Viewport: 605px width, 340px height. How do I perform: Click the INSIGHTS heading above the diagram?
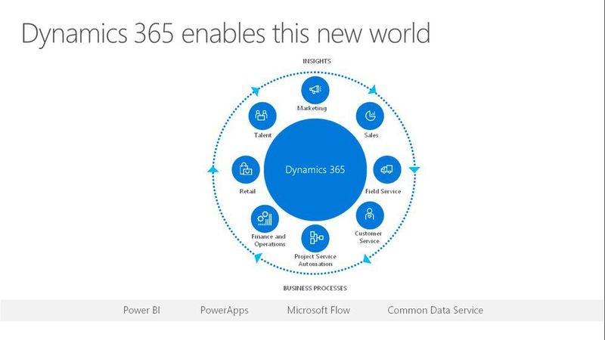pyautogui.click(x=317, y=61)
